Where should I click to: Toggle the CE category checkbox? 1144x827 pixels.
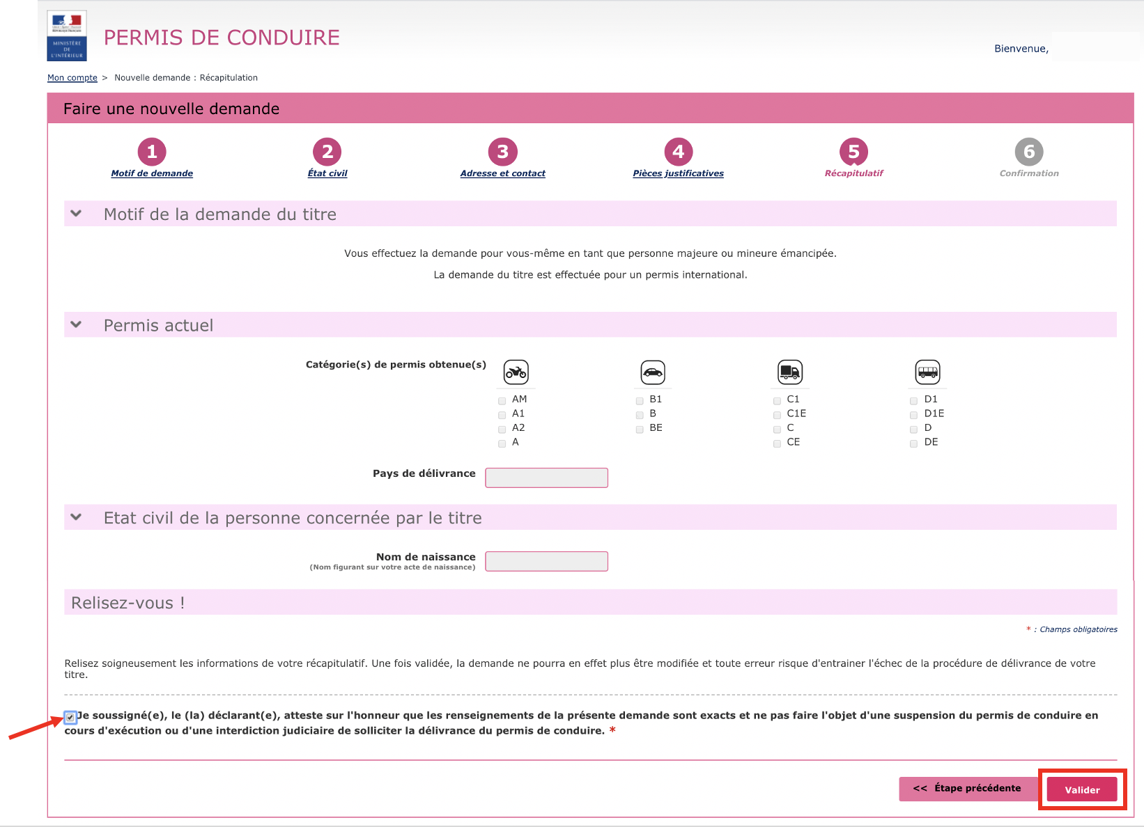[x=777, y=443]
